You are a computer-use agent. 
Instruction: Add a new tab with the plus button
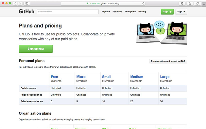pos(204,4)
